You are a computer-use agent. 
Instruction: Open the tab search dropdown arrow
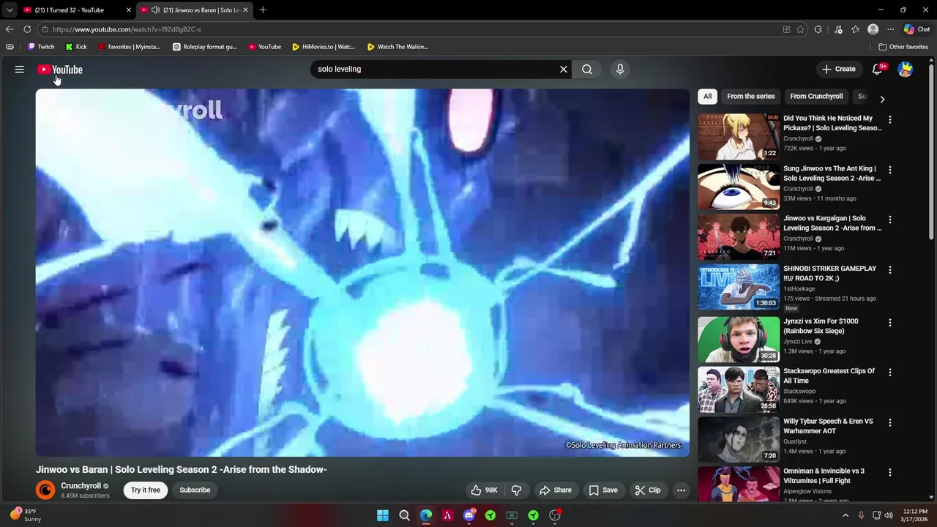9,10
